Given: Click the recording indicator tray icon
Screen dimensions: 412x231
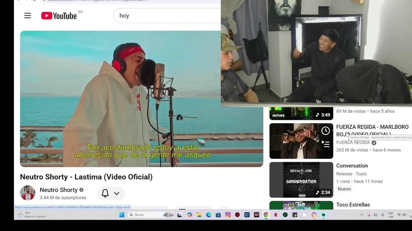Looking at the screenshot, I should 369,215.
